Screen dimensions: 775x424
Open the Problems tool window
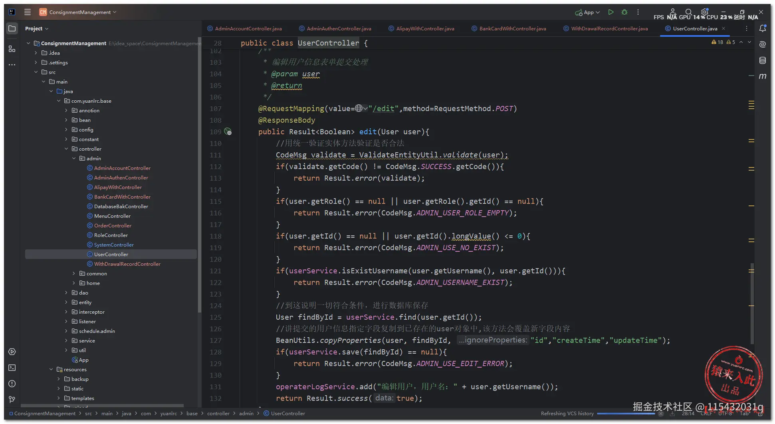click(x=12, y=384)
